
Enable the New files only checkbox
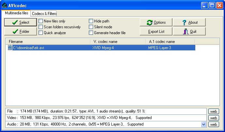pos(41,21)
